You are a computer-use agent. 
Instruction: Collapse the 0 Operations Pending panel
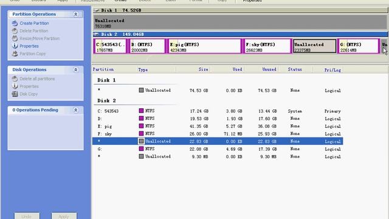[75, 110]
